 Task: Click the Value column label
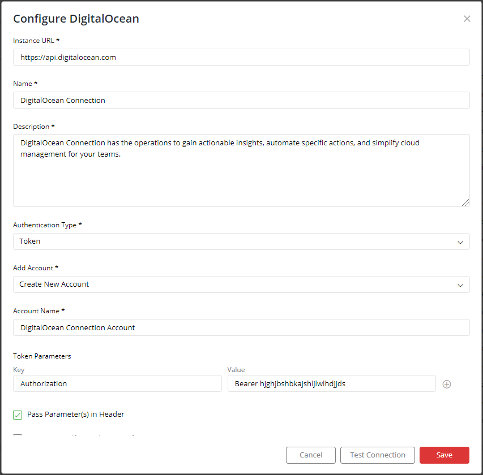point(236,370)
